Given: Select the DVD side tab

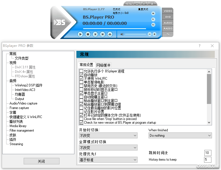Looking at the screenshot, I should click(168, 17).
